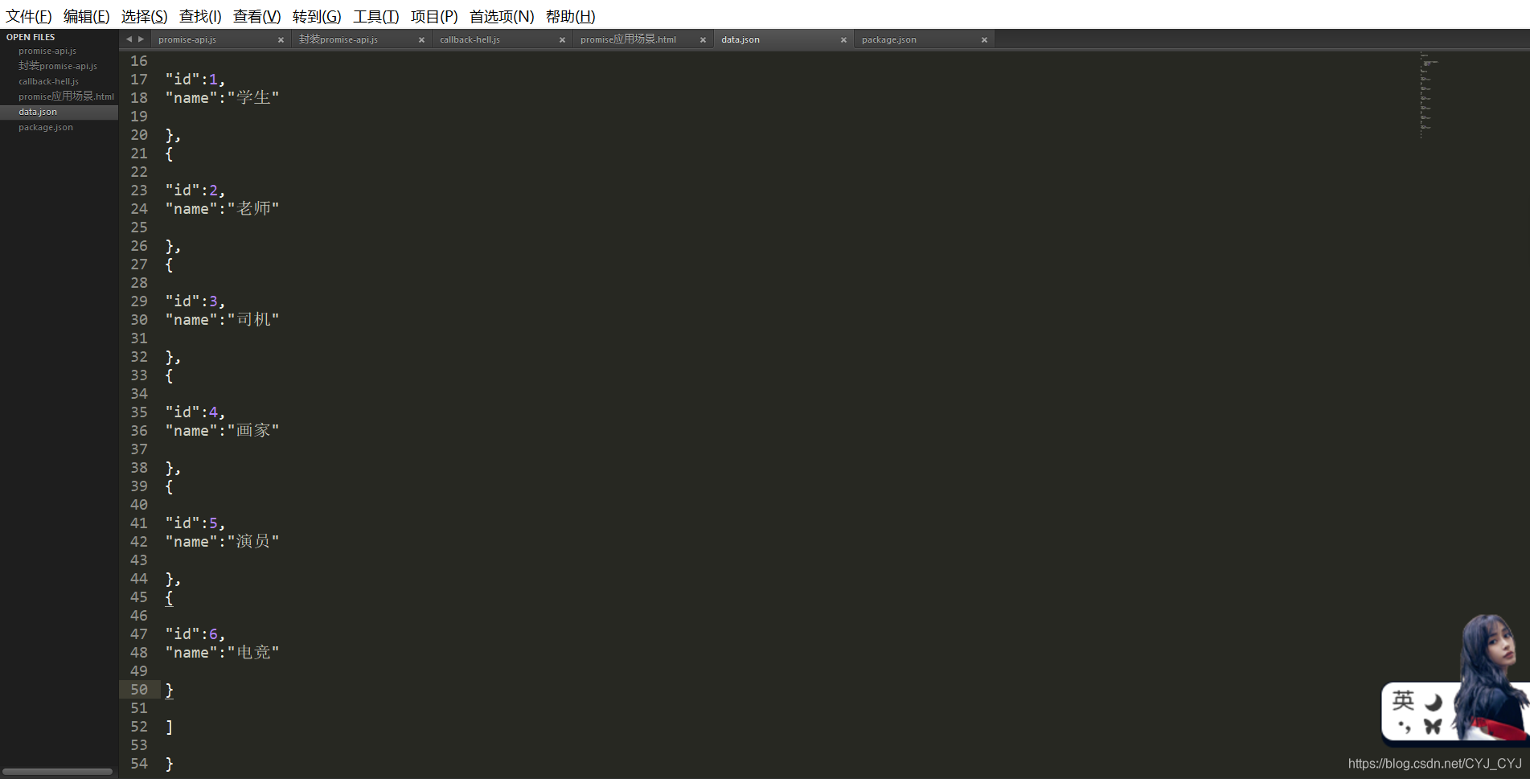Open the 项目(P) menu
The height and width of the screenshot is (779, 1530).
434,16
